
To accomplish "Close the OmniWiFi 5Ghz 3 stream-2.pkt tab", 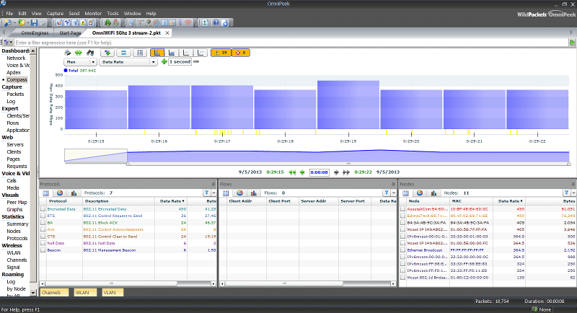I will [167, 33].
